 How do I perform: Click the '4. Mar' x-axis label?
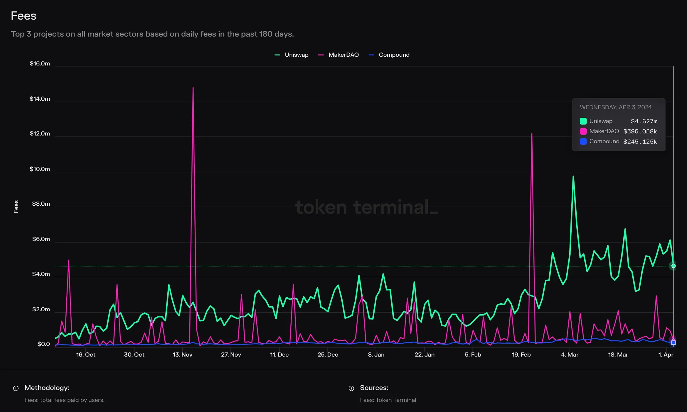click(x=570, y=354)
